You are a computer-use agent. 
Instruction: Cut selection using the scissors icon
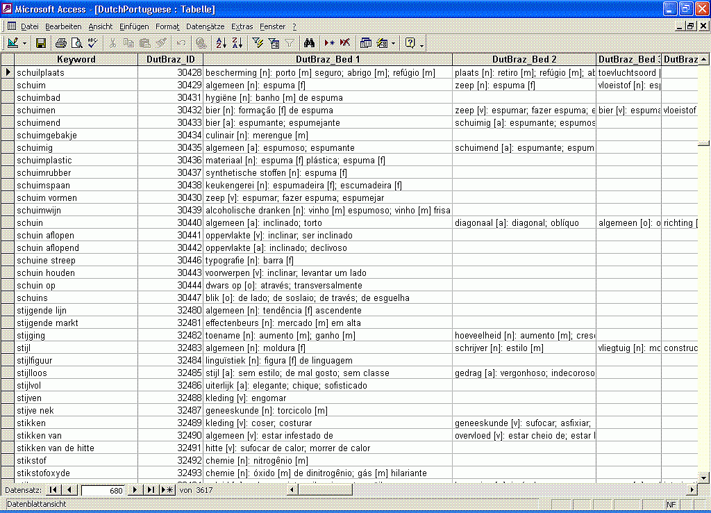point(112,43)
